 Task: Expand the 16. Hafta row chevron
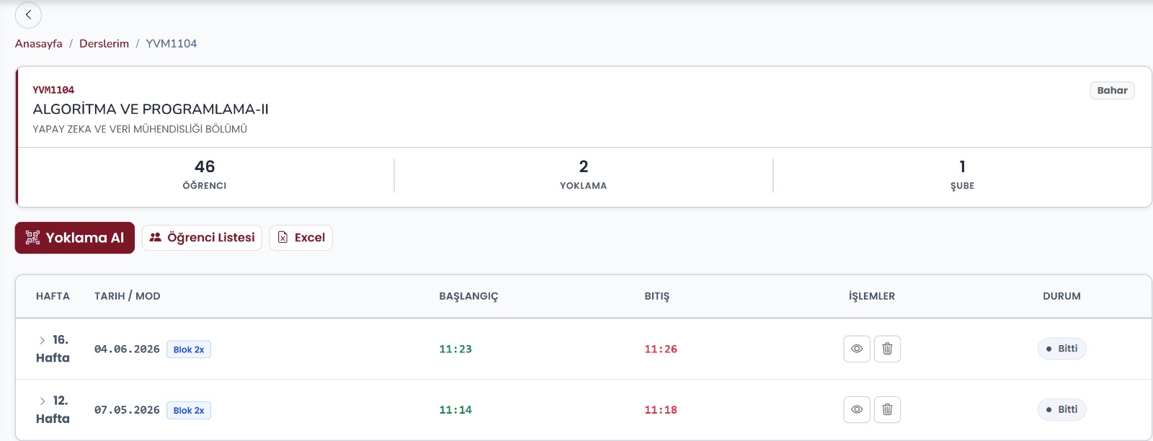[43, 340]
